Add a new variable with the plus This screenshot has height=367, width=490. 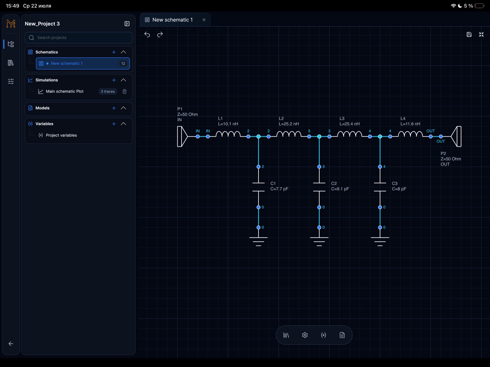click(x=114, y=124)
